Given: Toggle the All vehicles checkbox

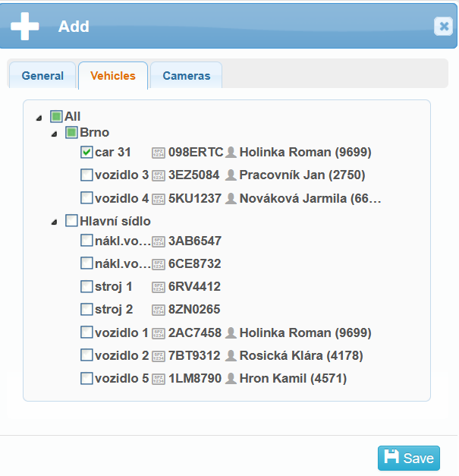Looking at the screenshot, I should pyautogui.click(x=56, y=116).
